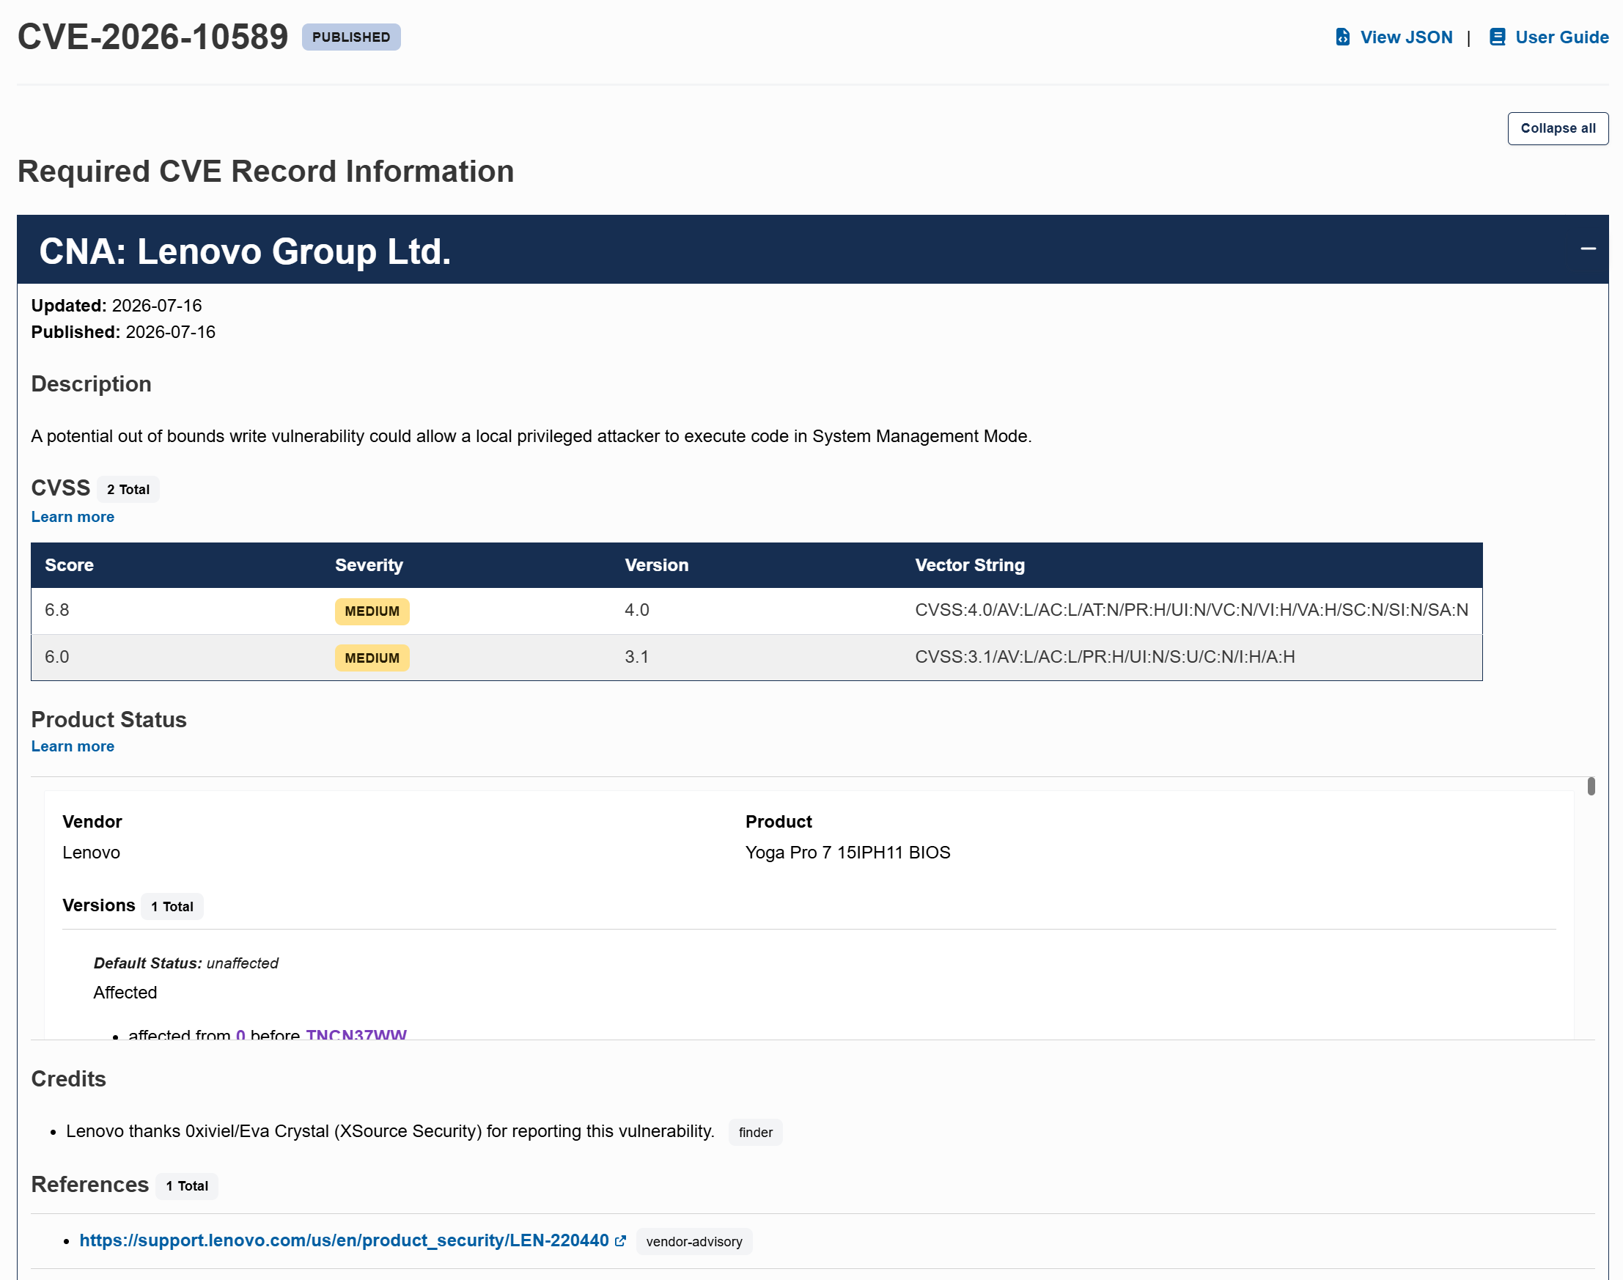Click the MEDIUM badge in the 6.8 row
Screen dimensions: 1623x1280
tap(372, 611)
